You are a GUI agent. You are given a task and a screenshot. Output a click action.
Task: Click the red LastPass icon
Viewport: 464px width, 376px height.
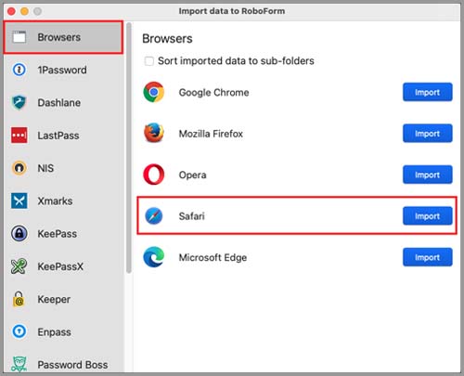19,136
